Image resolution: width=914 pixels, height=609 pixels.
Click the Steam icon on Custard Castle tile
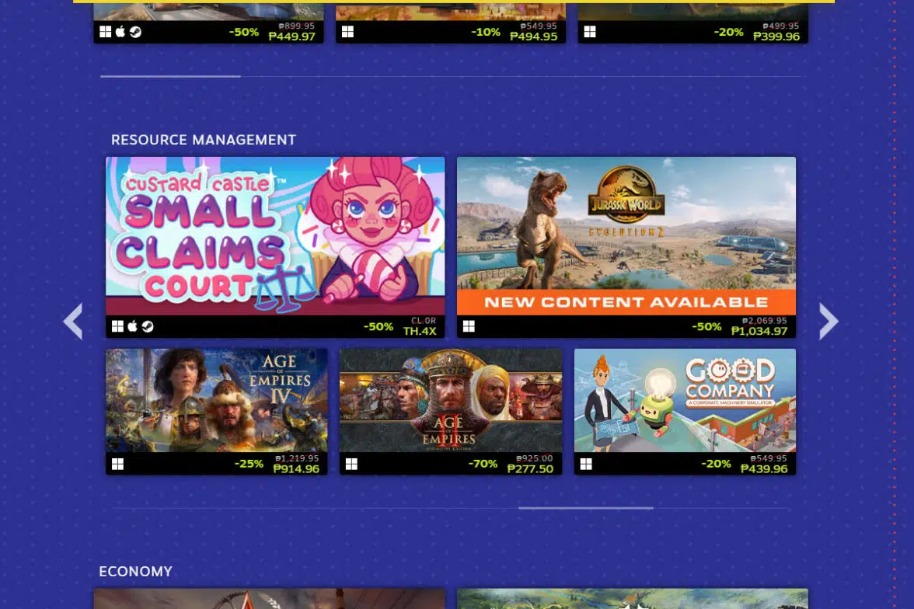pos(147,327)
